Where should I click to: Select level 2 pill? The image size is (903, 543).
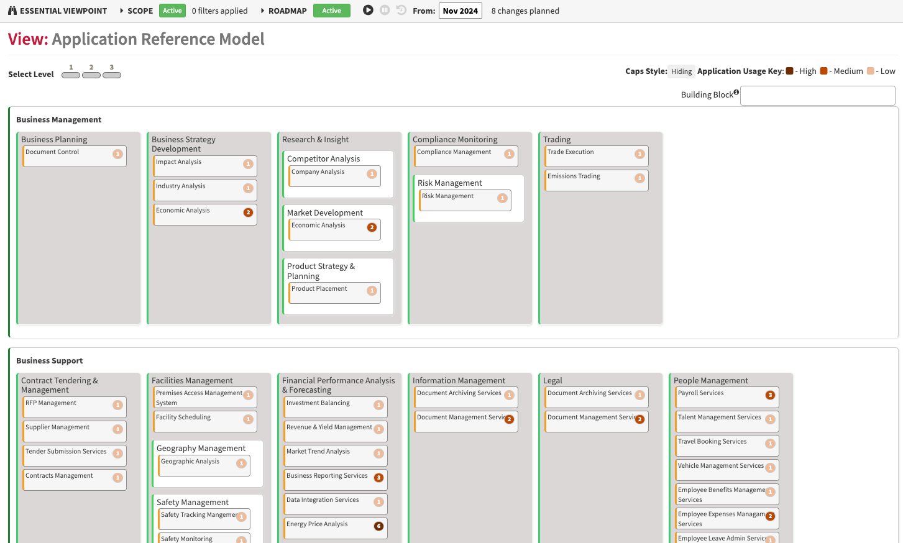click(91, 75)
